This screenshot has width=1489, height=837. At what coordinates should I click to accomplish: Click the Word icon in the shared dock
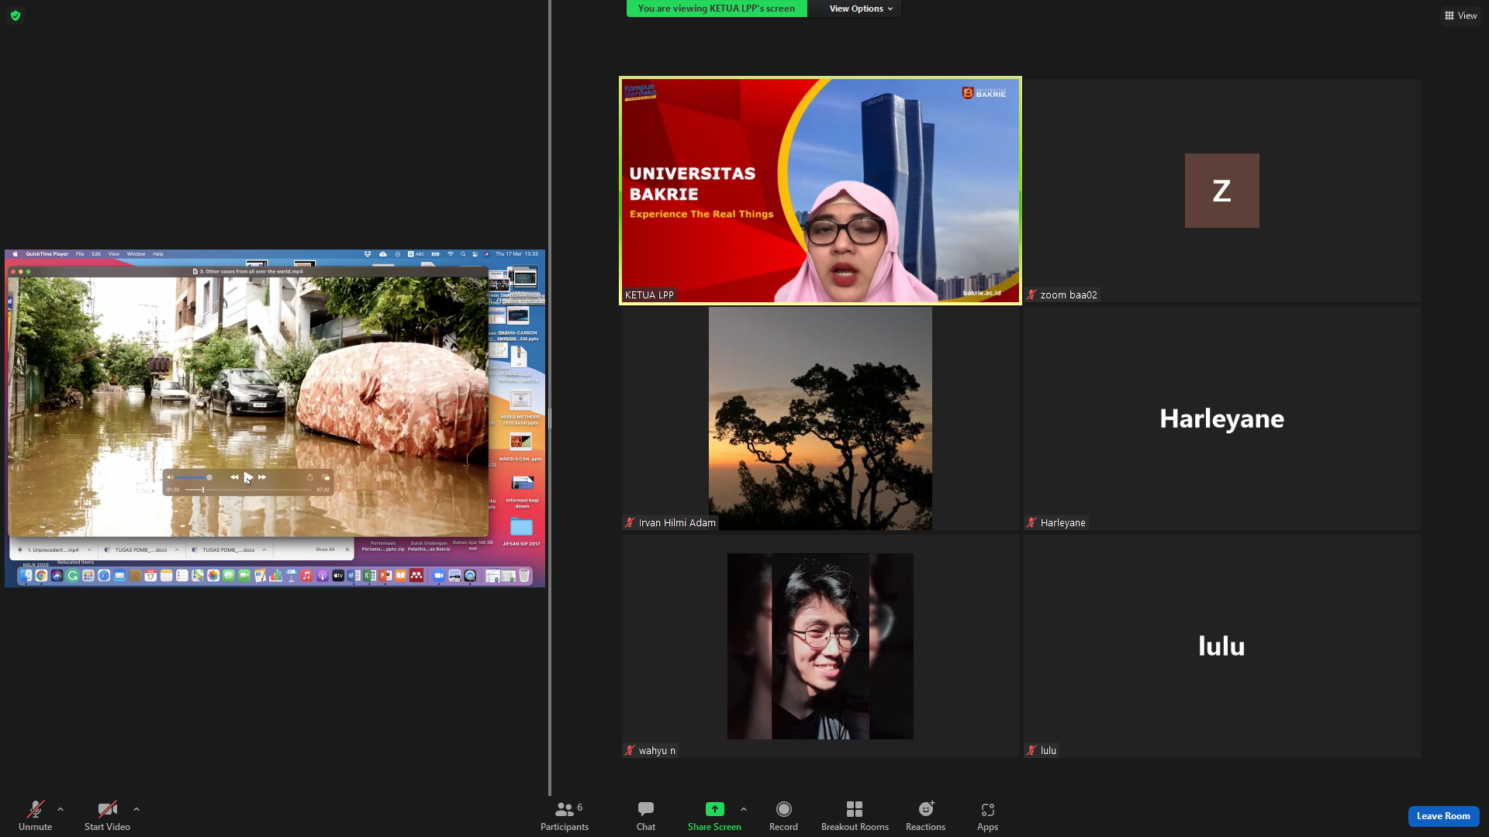[354, 576]
